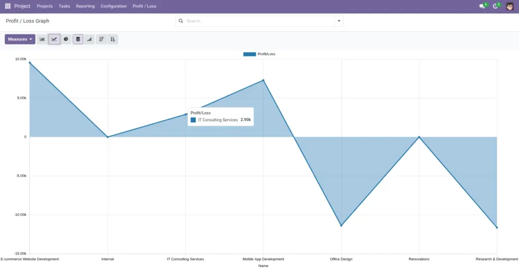Image resolution: width=519 pixels, height=269 pixels.
Task: Open the Configuration menu
Action: coord(114,6)
